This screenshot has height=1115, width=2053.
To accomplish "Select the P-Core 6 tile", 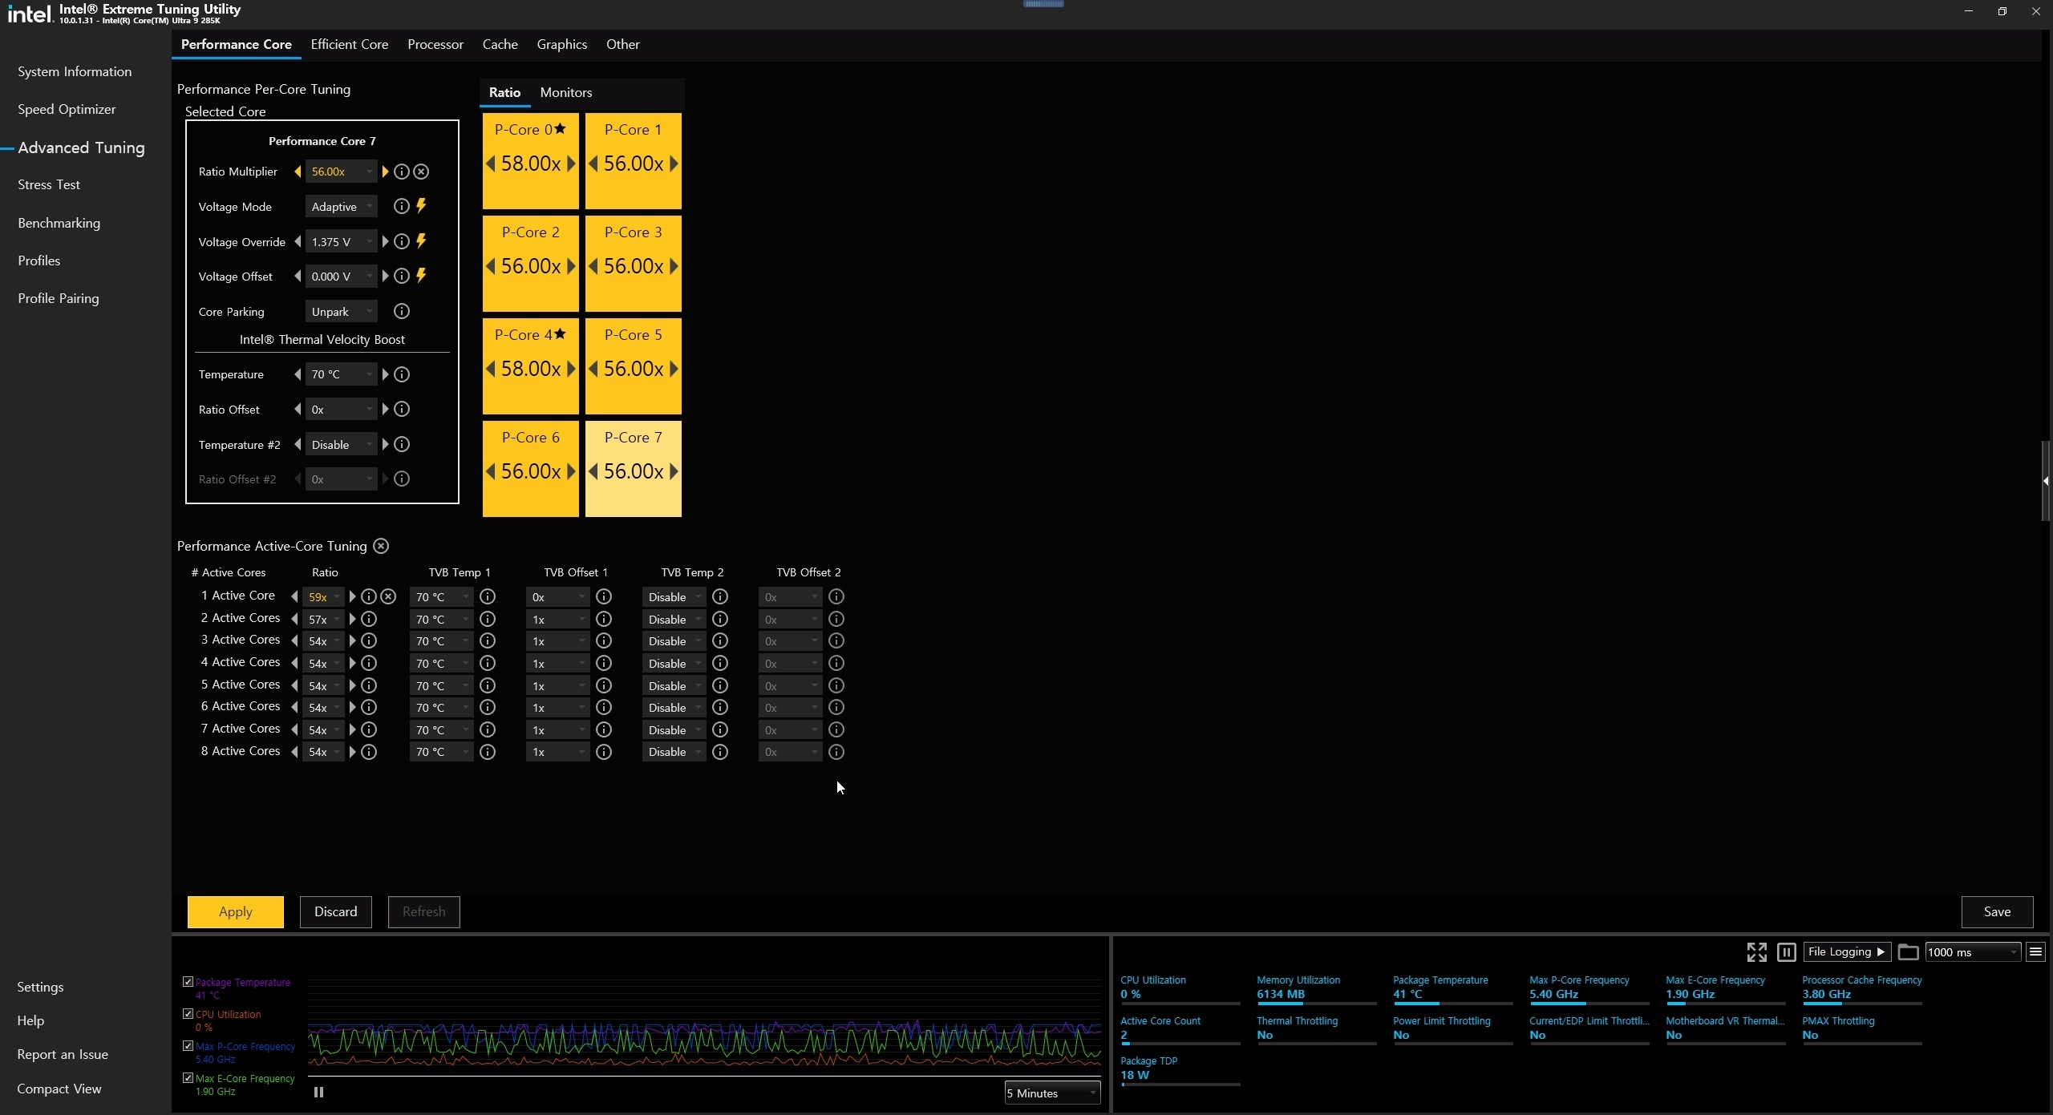I will pyautogui.click(x=531, y=469).
